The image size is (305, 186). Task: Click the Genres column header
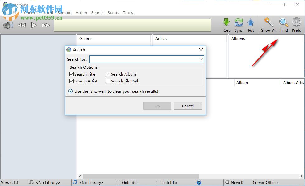[x=86, y=39]
